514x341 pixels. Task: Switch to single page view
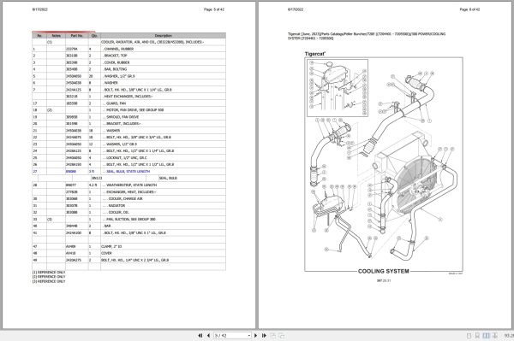(469, 335)
